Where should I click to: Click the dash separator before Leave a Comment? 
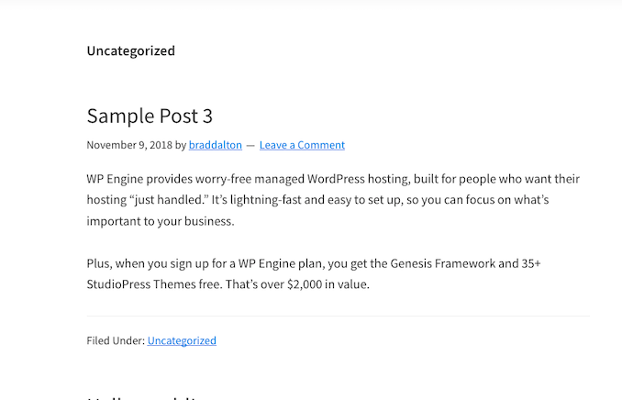coord(250,145)
